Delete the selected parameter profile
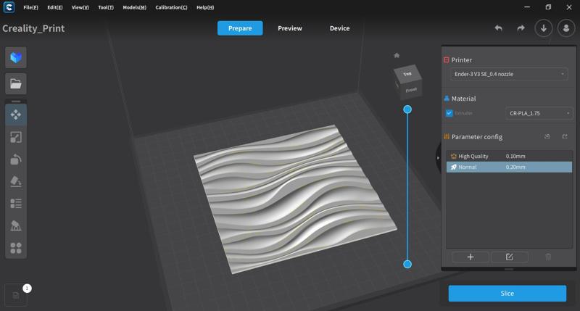 pyautogui.click(x=548, y=257)
